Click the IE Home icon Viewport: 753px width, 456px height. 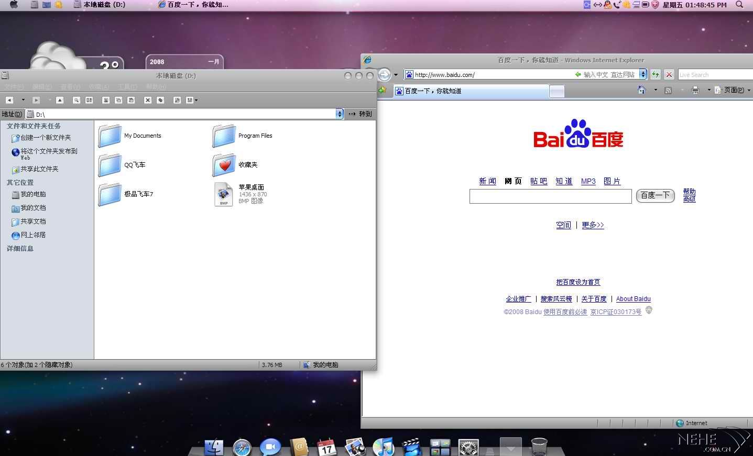click(x=642, y=90)
